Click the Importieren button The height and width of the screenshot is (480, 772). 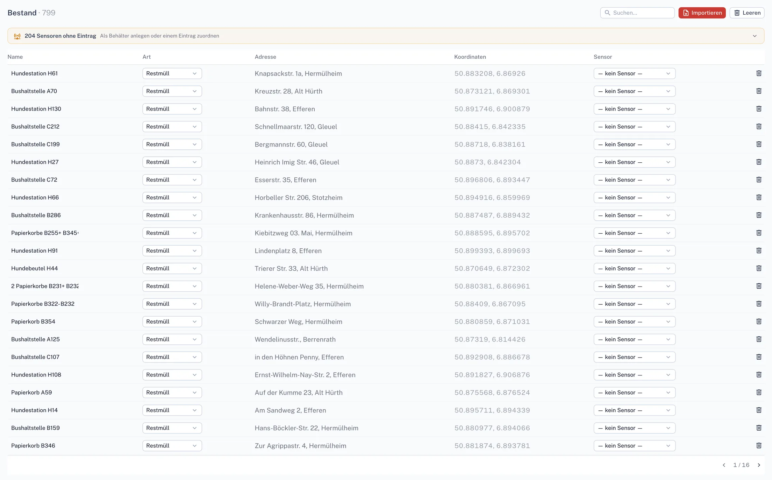click(x=702, y=13)
